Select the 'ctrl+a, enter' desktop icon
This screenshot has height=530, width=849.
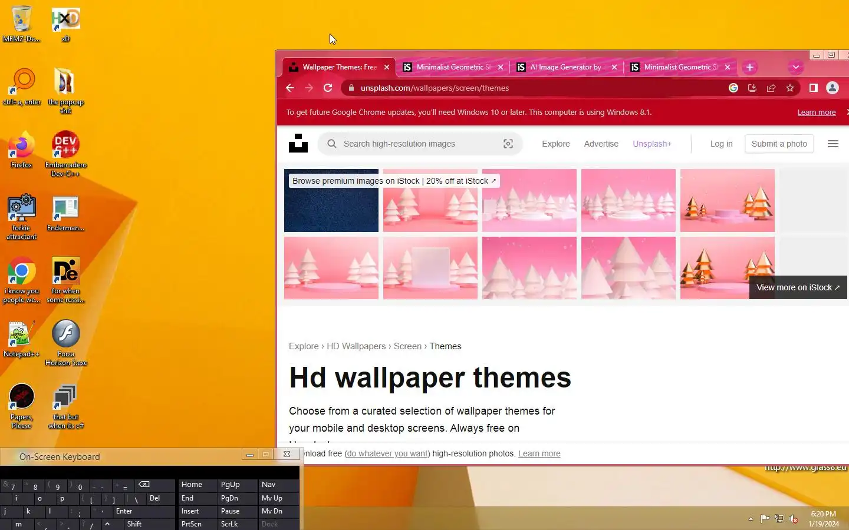point(22,87)
